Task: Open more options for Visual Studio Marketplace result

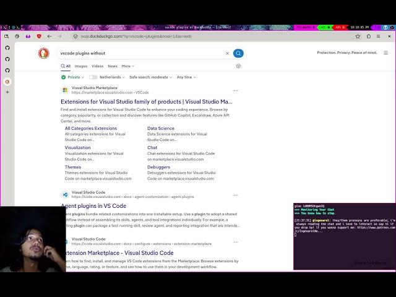Action: pos(236,90)
